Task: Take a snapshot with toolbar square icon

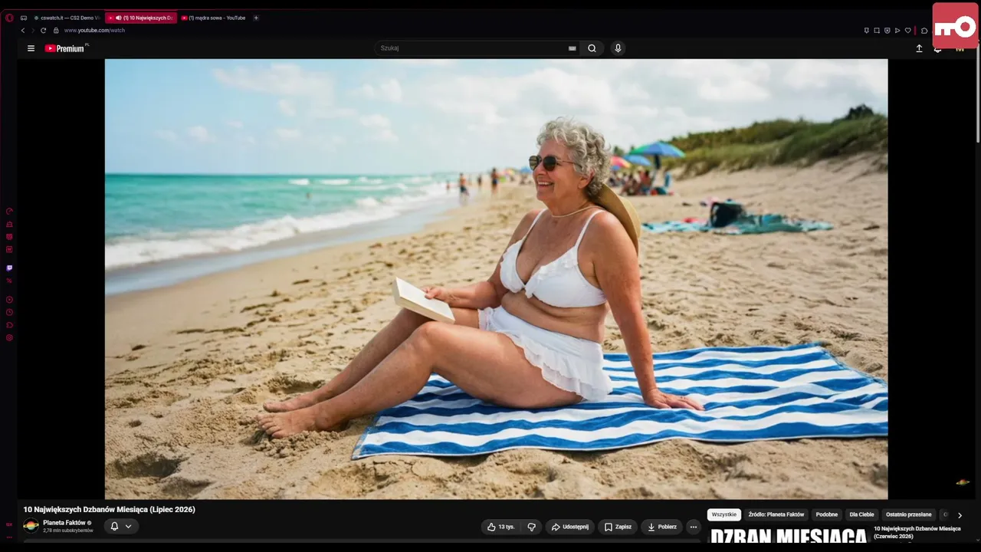Action: point(877,31)
